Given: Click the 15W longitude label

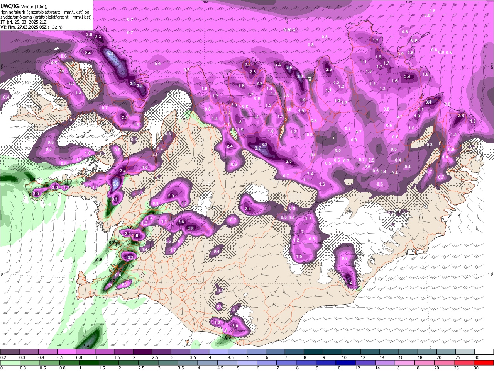Looking at the screenshot, I should click(409, 2).
